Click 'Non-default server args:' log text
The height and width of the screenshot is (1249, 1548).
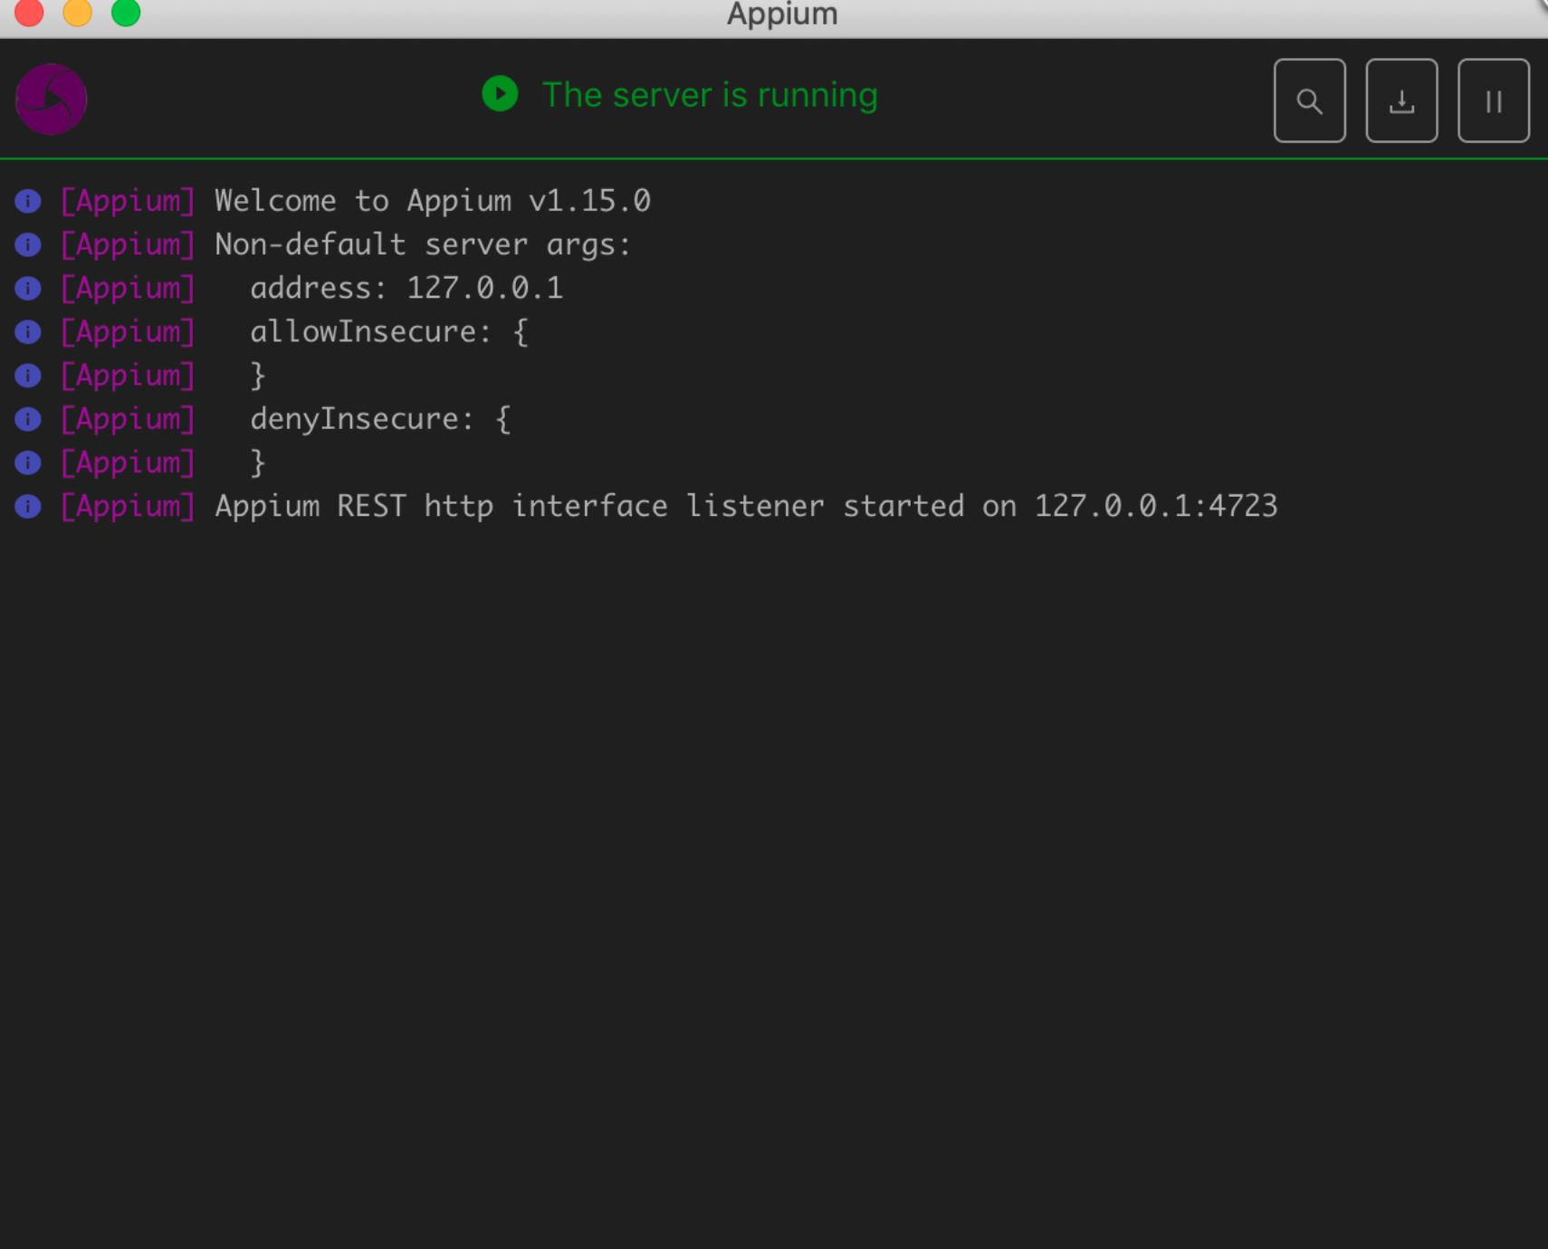423,244
